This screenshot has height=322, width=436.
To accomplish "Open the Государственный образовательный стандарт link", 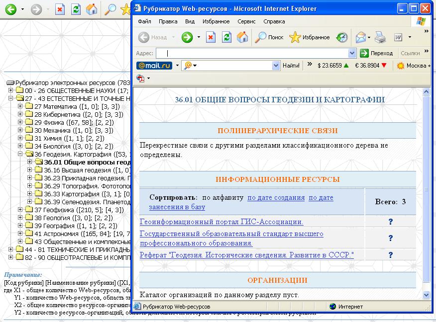I will click(231, 239).
